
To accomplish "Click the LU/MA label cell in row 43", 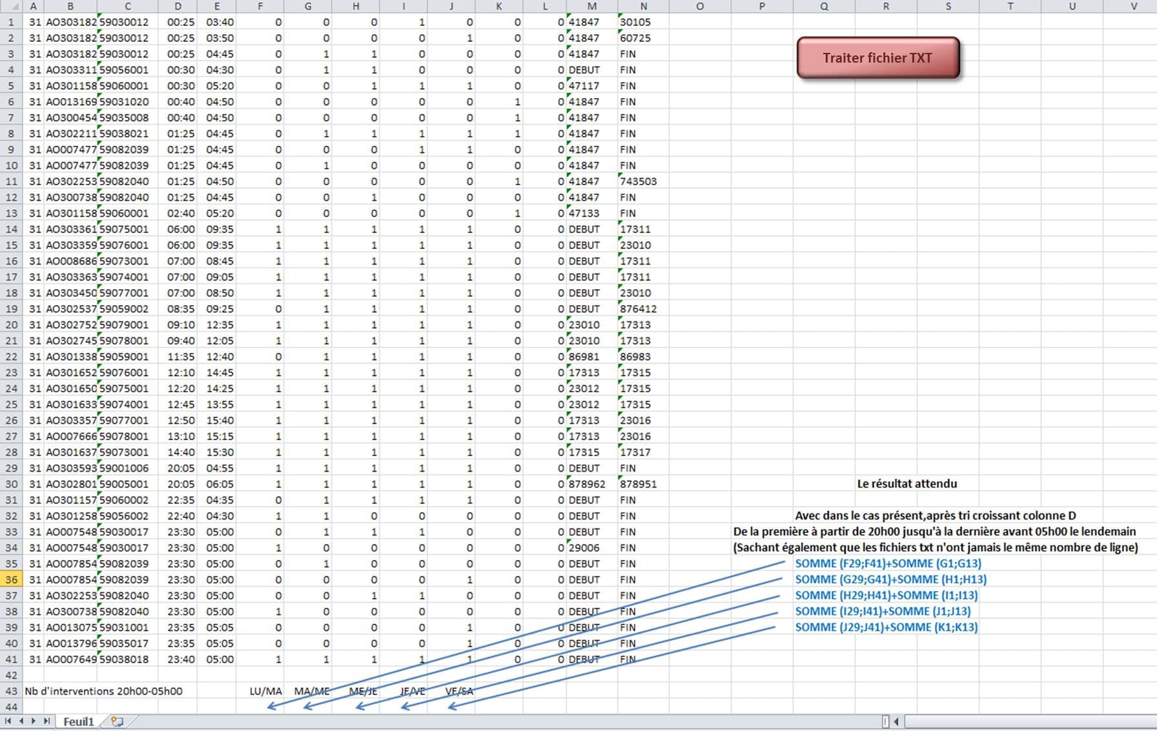I will (265, 691).
